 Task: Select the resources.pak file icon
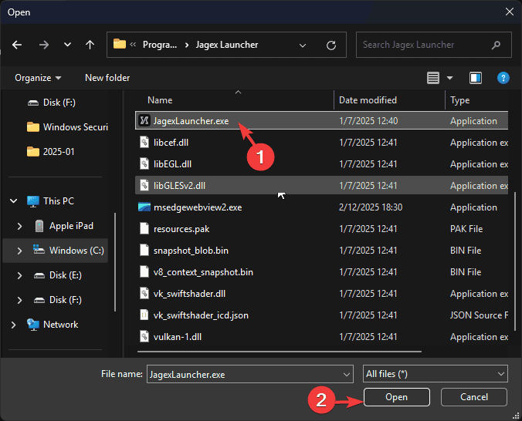point(144,228)
